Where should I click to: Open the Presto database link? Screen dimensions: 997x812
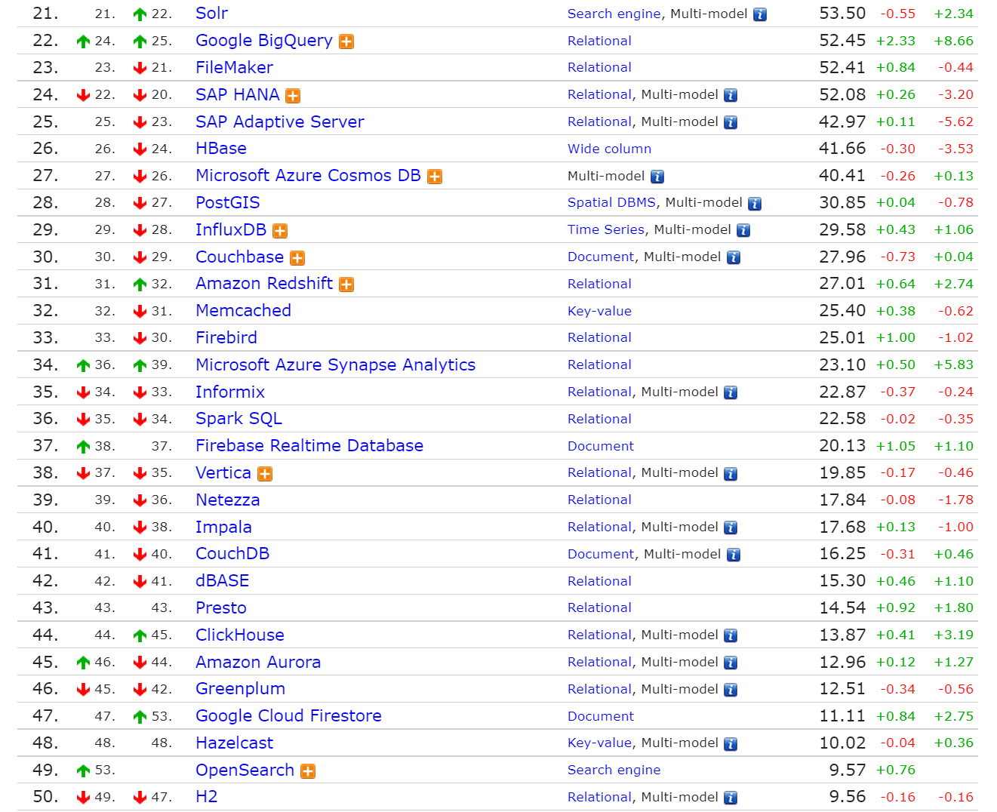coord(221,608)
